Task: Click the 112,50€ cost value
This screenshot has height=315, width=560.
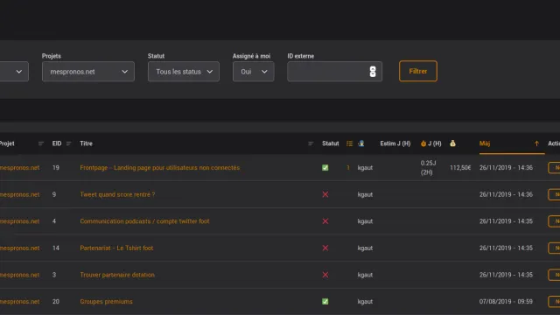Action: coord(460,167)
